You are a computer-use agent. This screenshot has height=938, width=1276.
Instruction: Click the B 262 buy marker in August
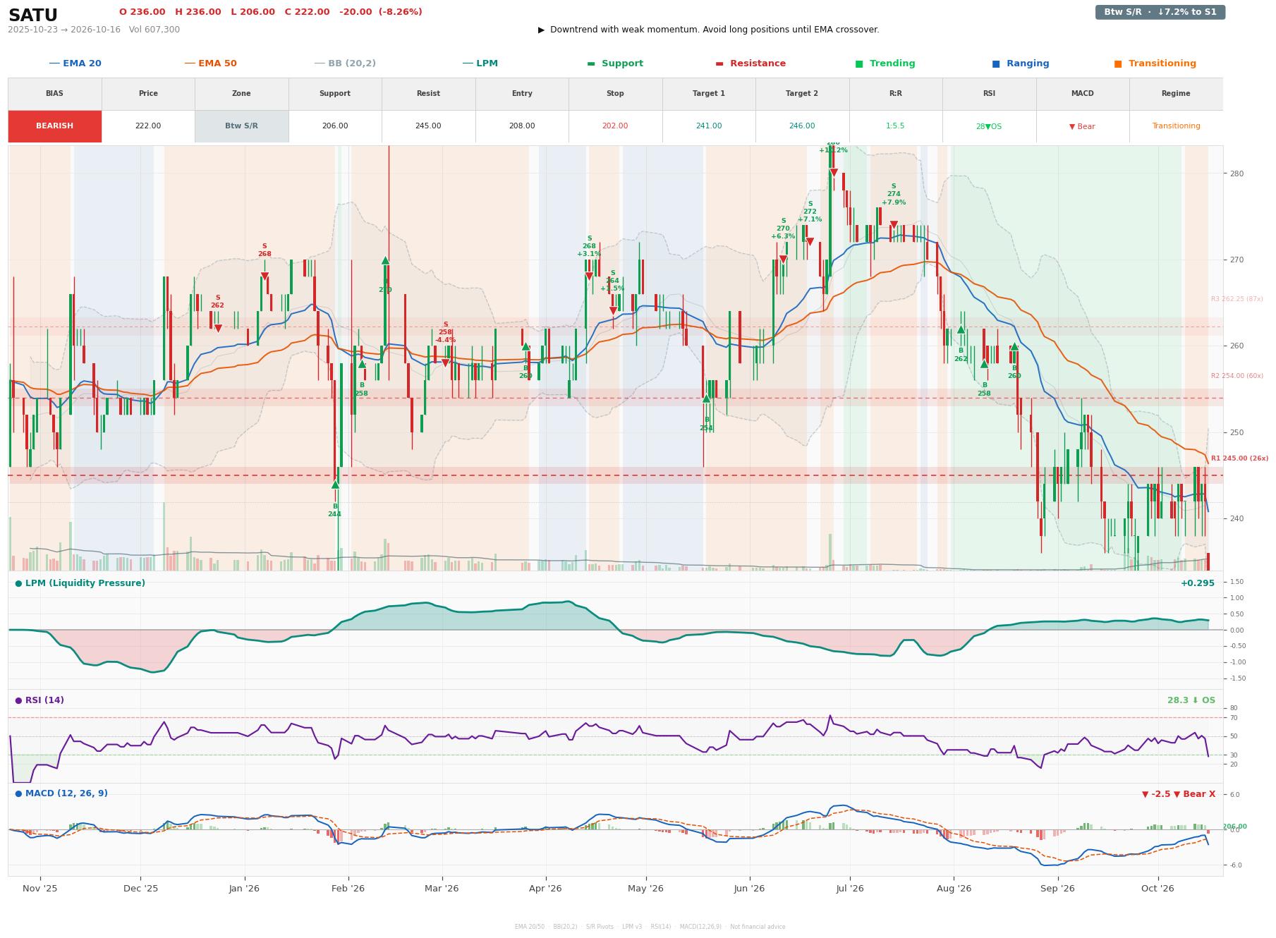(x=961, y=329)
